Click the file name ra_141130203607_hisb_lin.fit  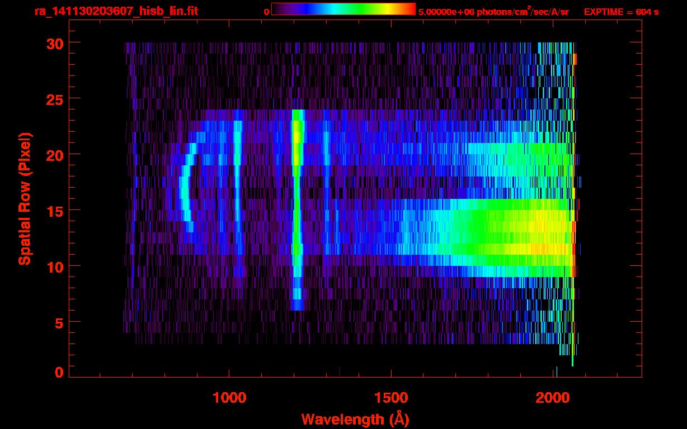pyautogui.click(x=116, y=11)
